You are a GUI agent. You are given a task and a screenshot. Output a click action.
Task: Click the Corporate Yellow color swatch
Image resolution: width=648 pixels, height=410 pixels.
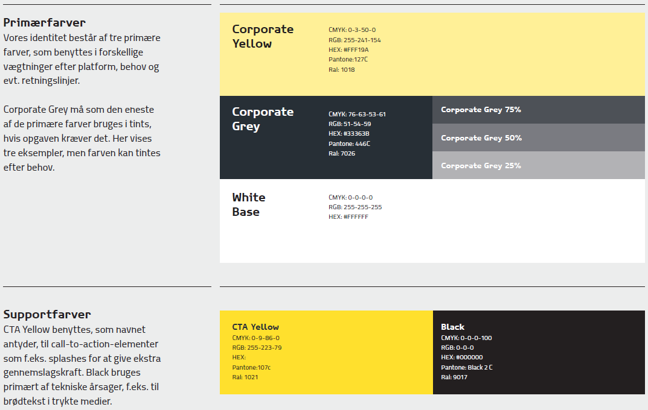pyautogui.click(x=432, y=54)
